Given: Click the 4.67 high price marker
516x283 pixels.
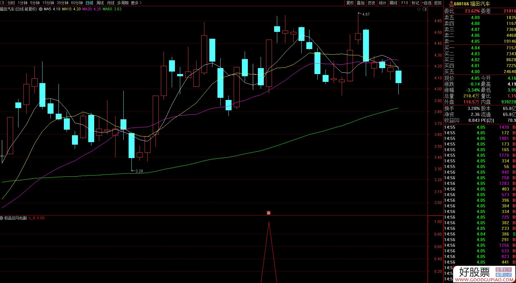Looking at the screenshot, I should 365,14.
